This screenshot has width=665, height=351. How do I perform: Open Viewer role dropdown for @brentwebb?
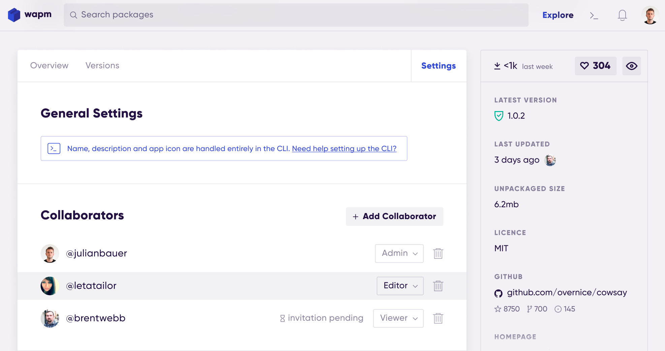tap(398, 318)
